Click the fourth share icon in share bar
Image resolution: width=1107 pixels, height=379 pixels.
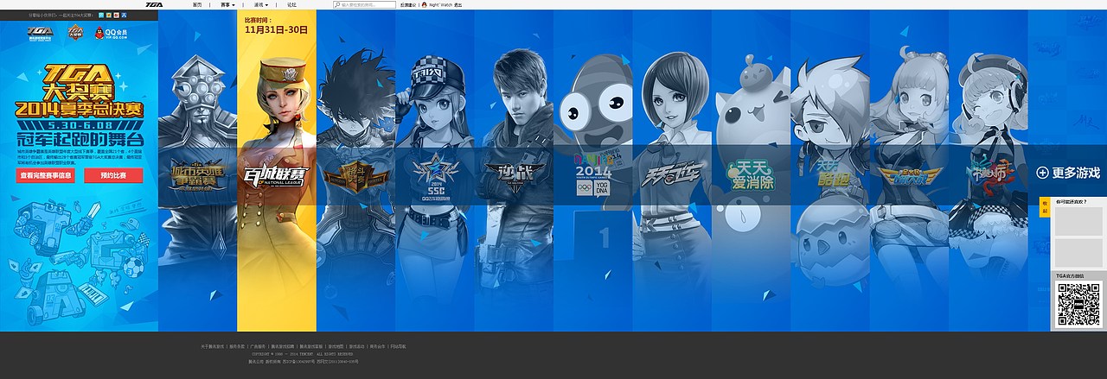124,15
